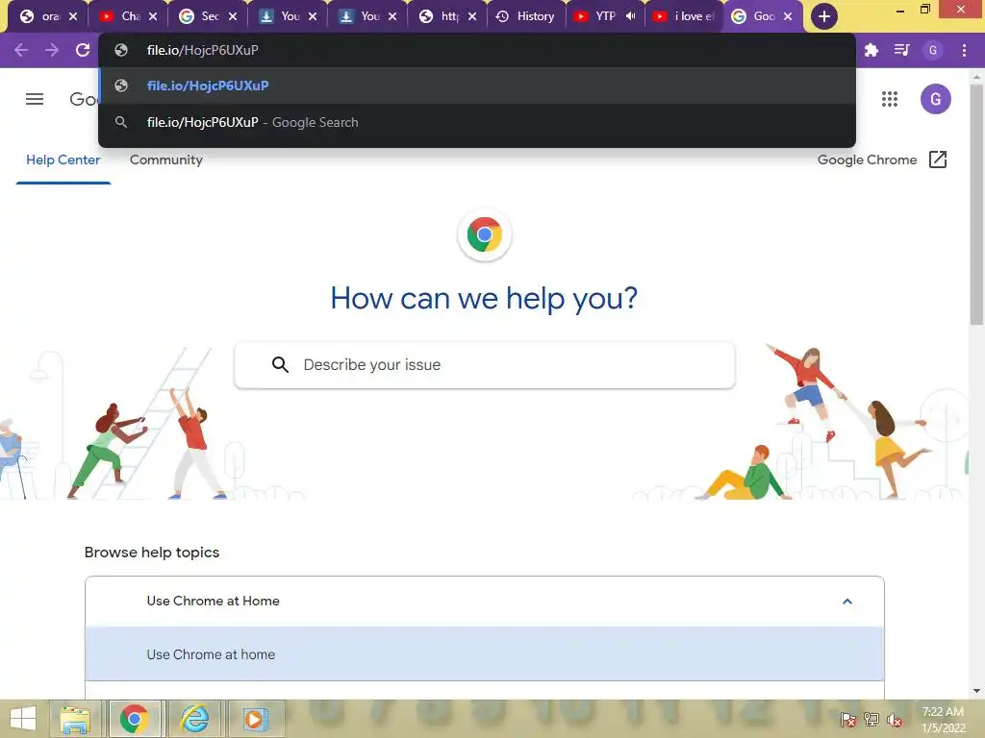Screen dimensions: 985x738
Task: Click the browser back arrow
Action: coord(21,50)
